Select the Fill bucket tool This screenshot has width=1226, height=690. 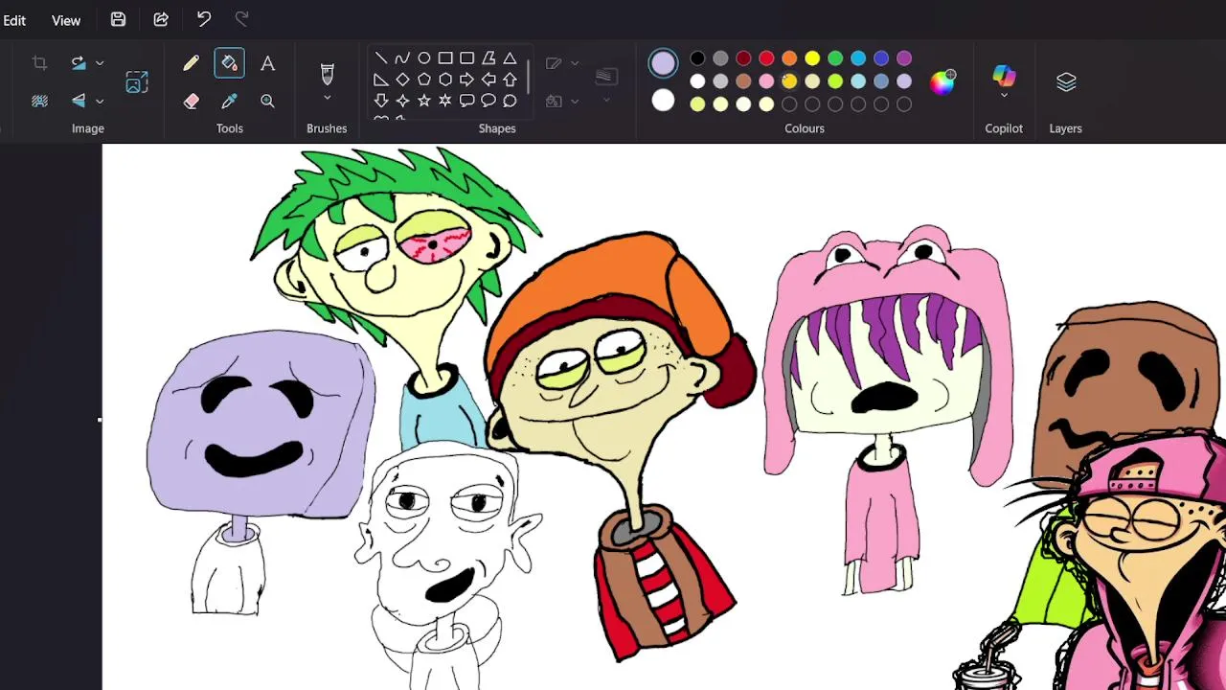click(229, 63)
